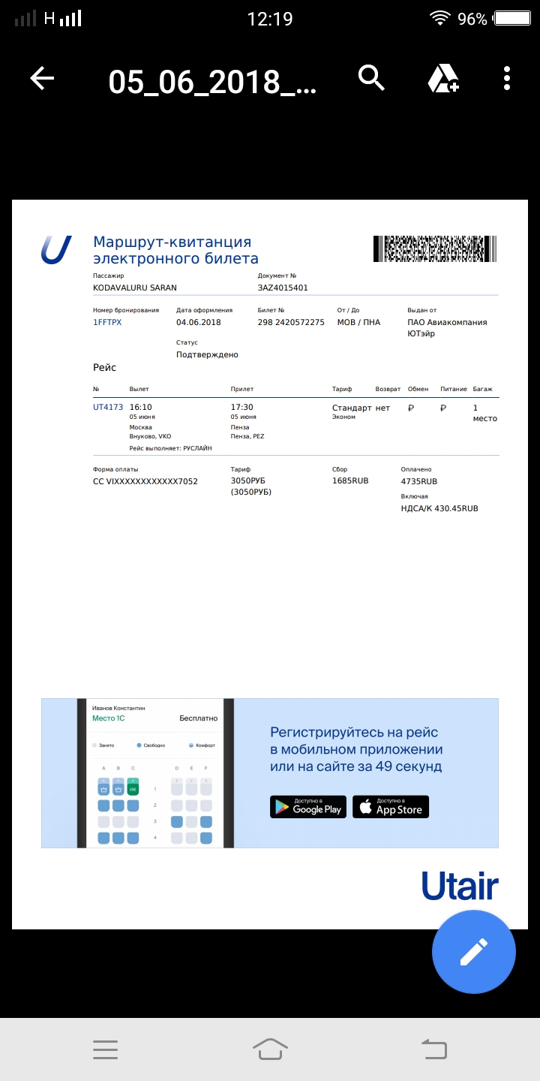
Task: Tap passenger name KODAVALURU SARAN
Action: [135, 288]
